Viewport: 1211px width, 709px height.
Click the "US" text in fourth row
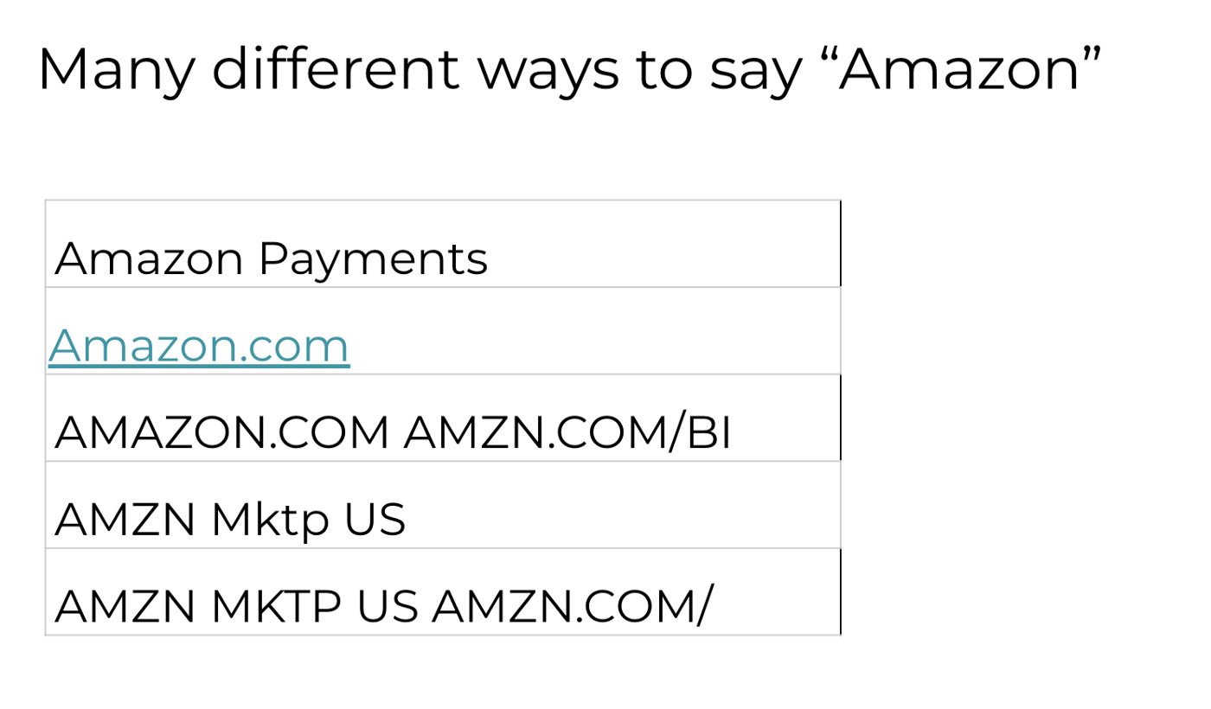[x=375, y=520]
